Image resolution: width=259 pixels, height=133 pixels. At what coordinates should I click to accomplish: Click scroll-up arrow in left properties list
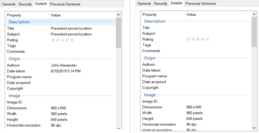point(118,15)
